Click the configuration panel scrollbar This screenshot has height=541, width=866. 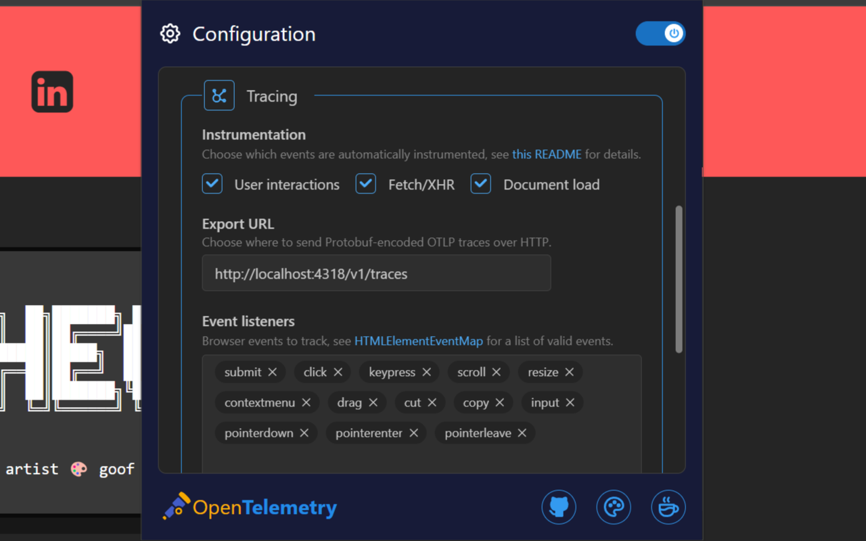[679, 281]
